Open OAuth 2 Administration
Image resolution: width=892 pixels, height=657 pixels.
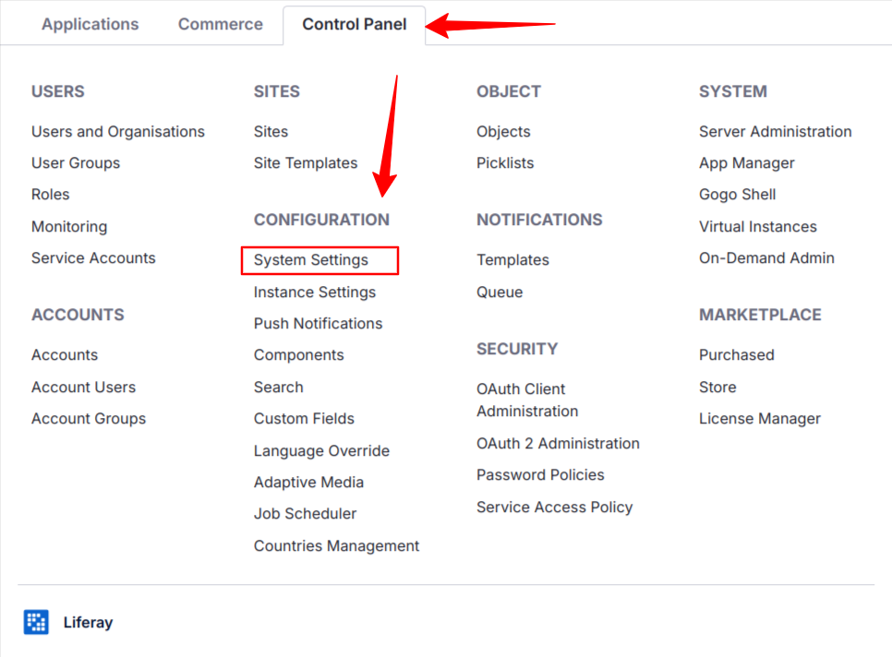(558, 443)
